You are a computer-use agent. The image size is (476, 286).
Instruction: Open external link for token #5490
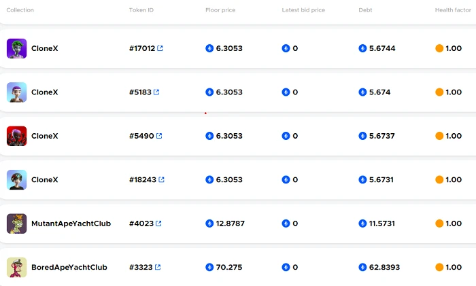159,136
